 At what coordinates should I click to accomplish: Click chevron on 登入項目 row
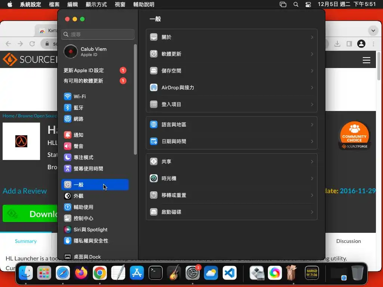click(x=312, y=105)
